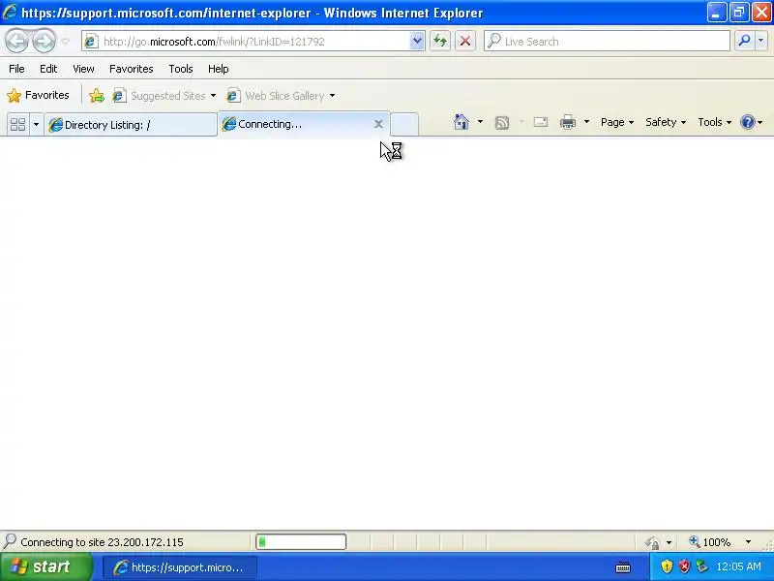Click the Print icon
Screen dimensions: 774x581
point(568,122)
